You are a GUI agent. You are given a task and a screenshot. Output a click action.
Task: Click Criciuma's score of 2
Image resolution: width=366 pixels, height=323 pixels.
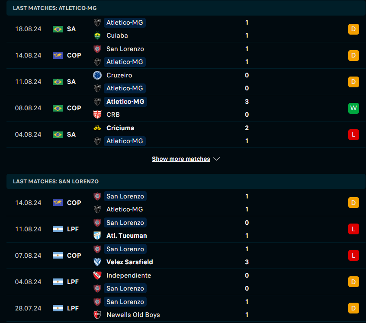coord(247,128)
